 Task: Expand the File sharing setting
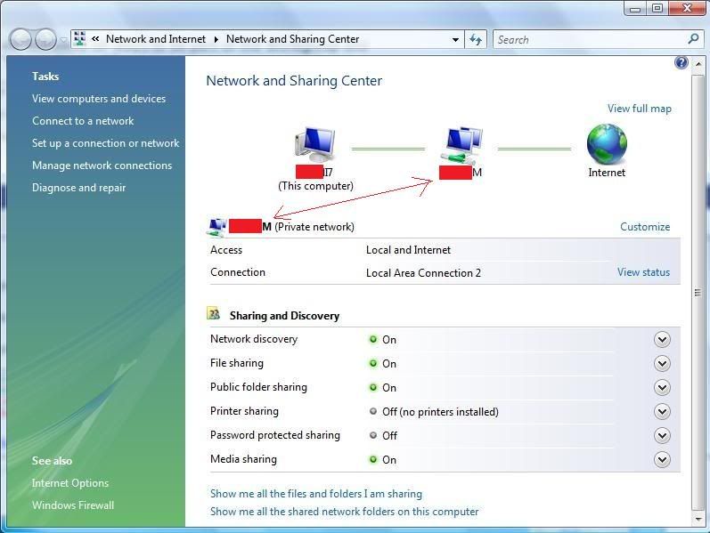(661, 363)
